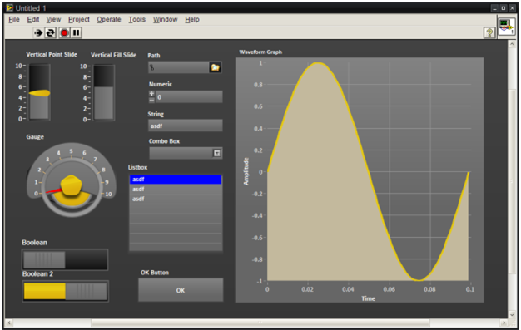Viewport: 521px width, 330px height.
Task: Select the second asdf Listbox item
Action: tap(176, 189)
